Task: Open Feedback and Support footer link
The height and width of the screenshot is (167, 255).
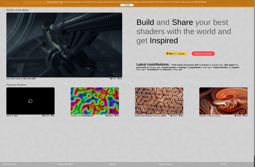Action: click(x=65, y=164)
